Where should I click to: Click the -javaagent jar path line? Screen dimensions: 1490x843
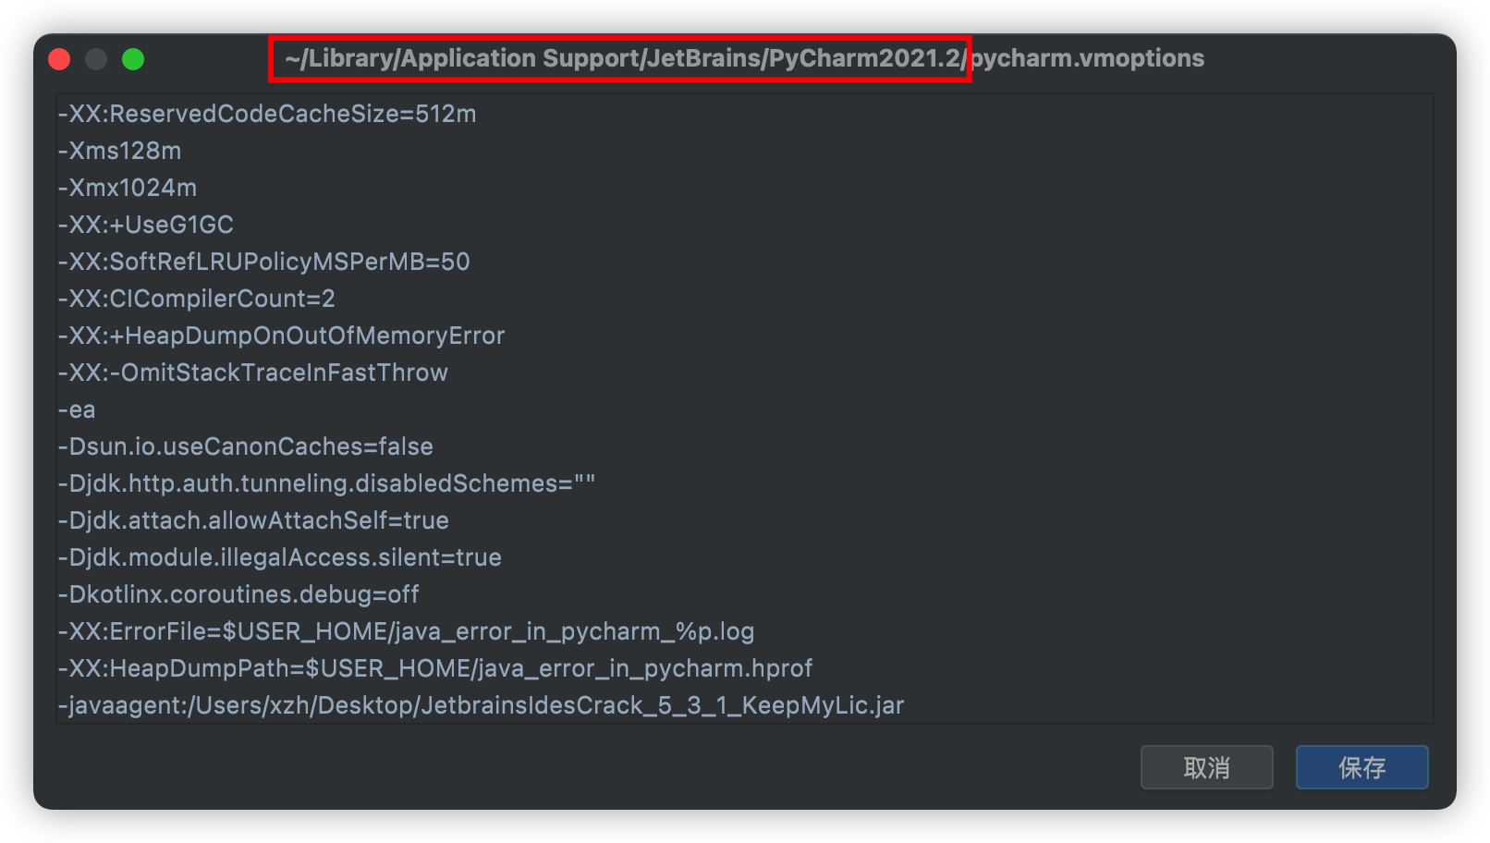pos(481,705)
